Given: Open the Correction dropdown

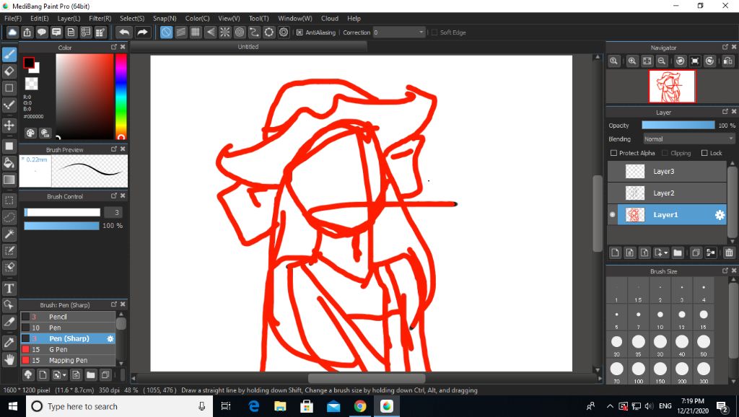Looking at the screenshot, I should point(399,32).
